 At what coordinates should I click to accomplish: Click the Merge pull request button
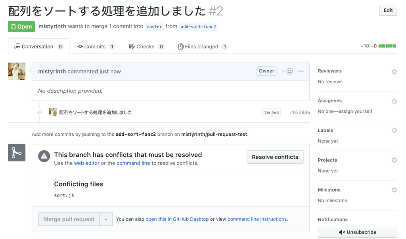tap(69, 219)
